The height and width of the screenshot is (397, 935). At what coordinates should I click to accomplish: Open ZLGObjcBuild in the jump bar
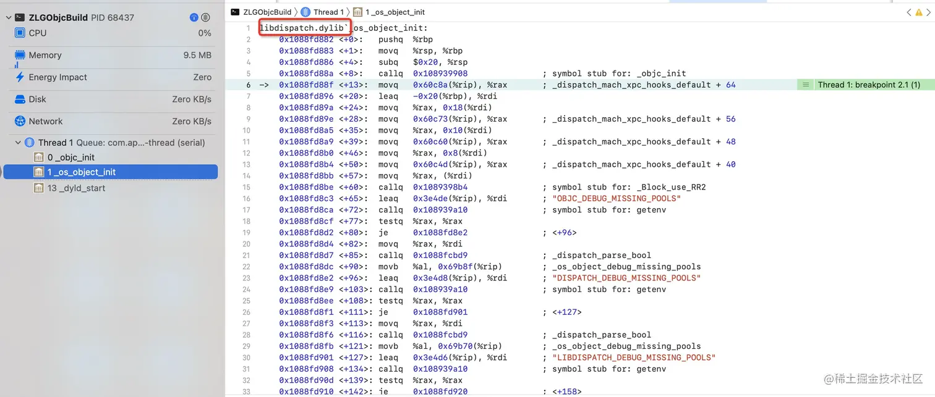coord(267,12)
